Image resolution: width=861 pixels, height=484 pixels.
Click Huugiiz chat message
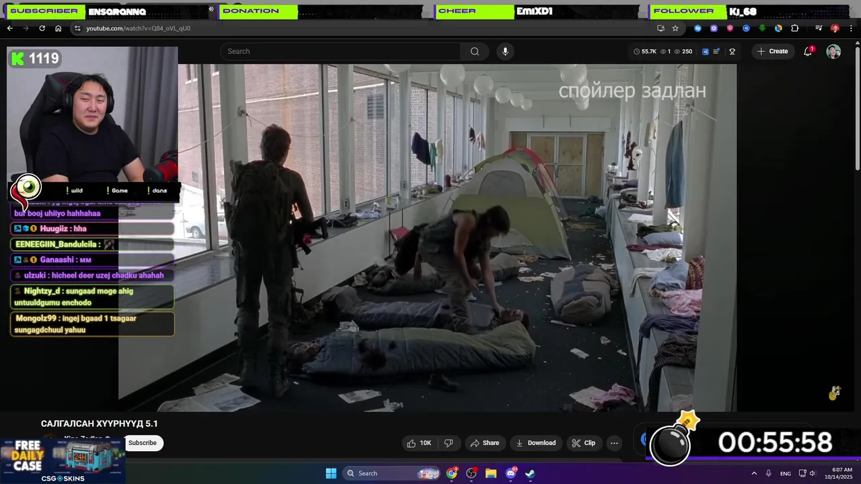pyautogui.click(x=92, y=229)
